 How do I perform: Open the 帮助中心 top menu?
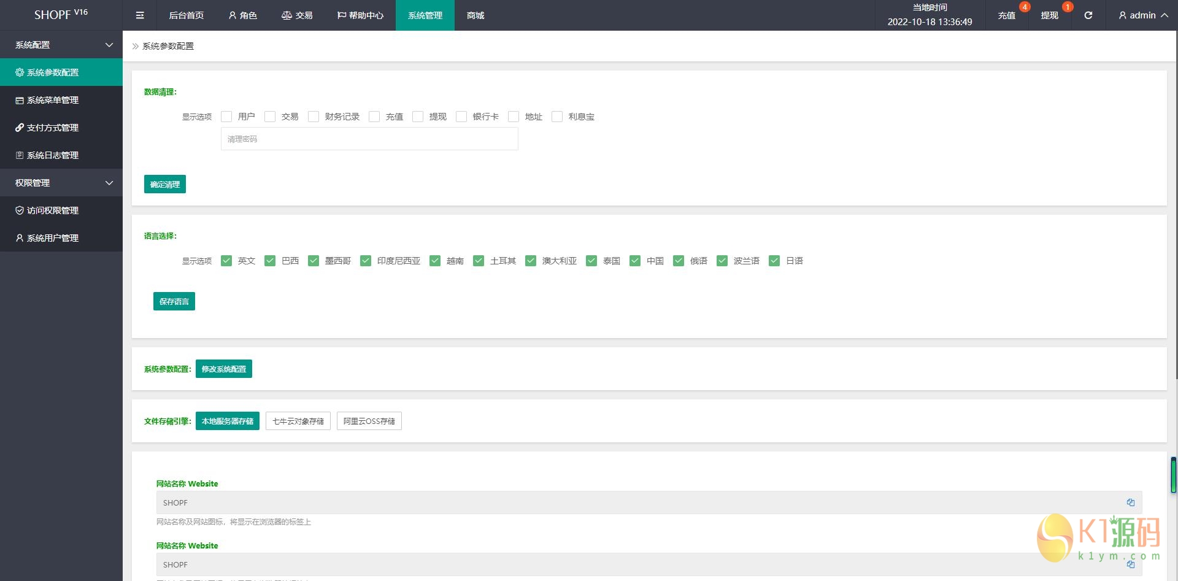[x=361, y=15]
